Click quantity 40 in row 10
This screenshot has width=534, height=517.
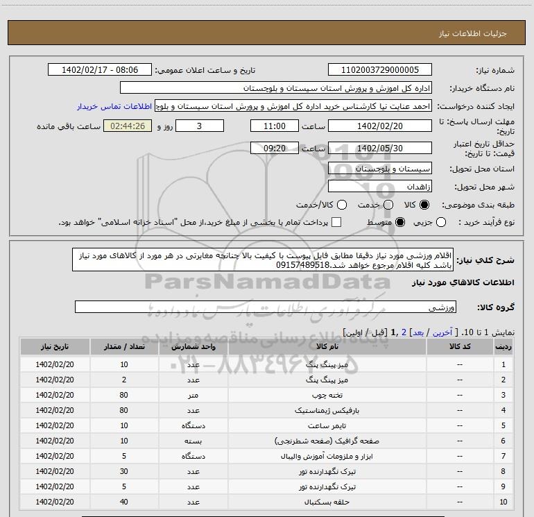tap(124, 502)
